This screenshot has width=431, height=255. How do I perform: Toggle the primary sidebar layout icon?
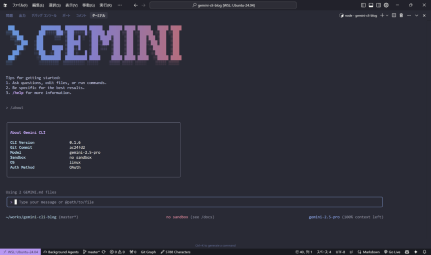pyautogui.click(x=363, y=5)
